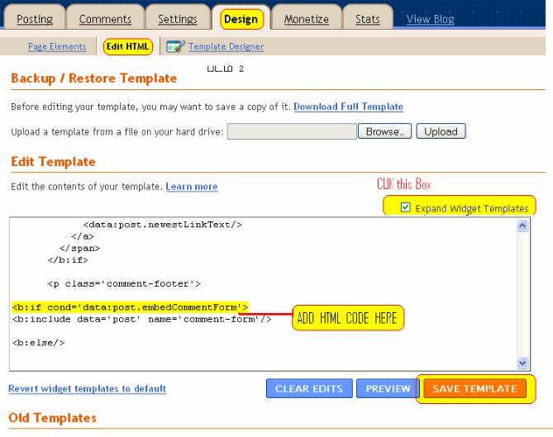Click the code editor scroll up arrow

(x=522, y=226)
